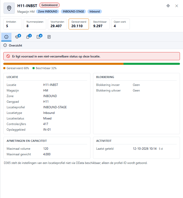
Task: Close the location detail panel
Action: [177, 6]
